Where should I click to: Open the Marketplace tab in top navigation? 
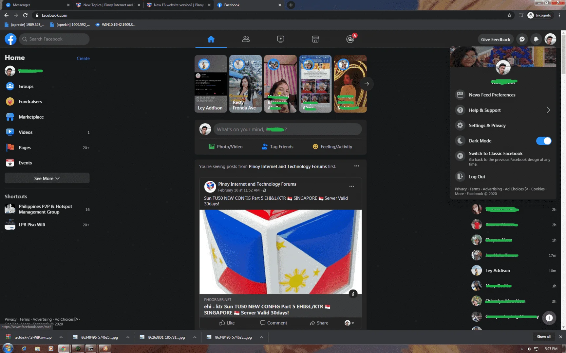tap(315, 39)
